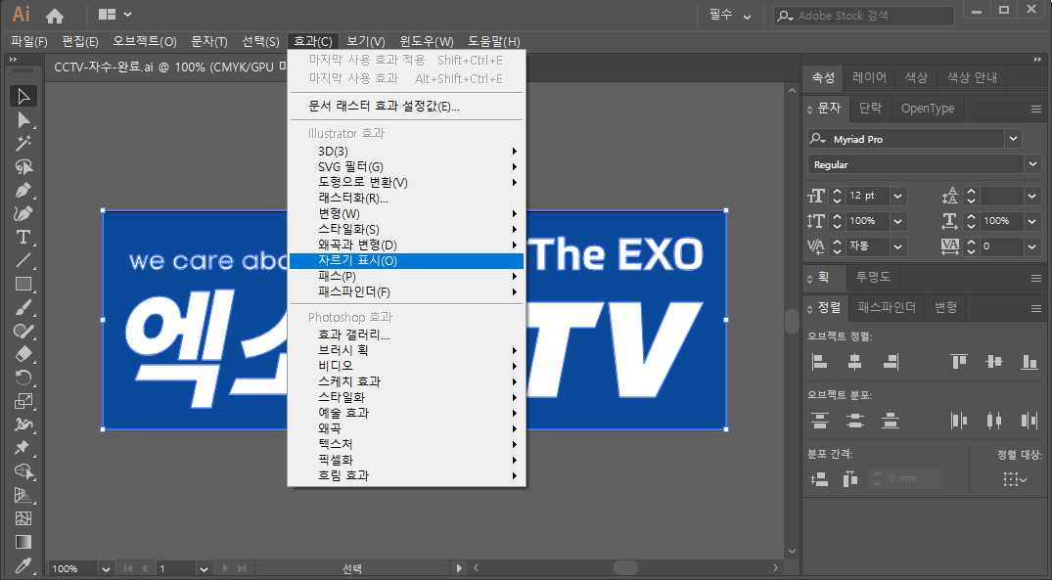Select the Gradient tool

(23, 542)
